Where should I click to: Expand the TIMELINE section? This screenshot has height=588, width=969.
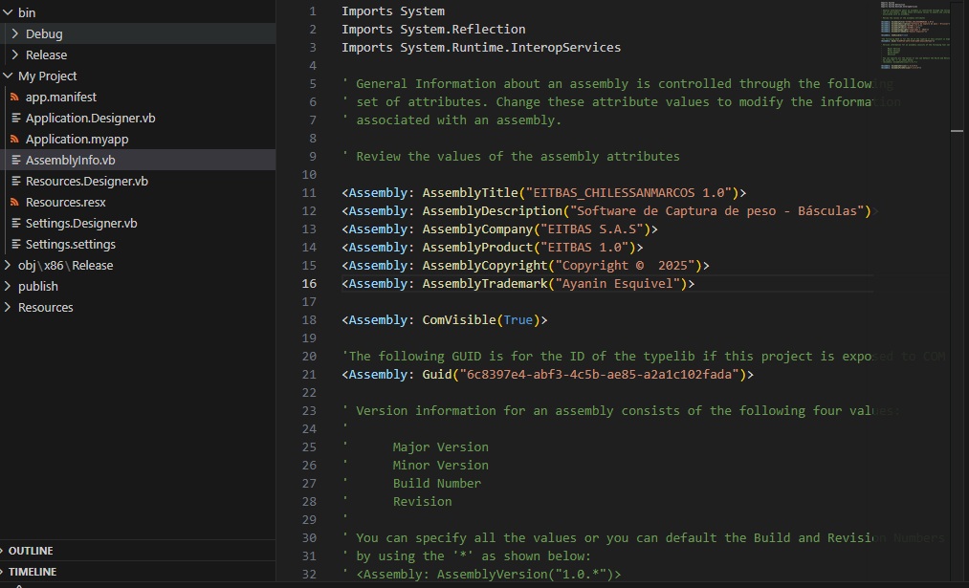(x=33, y=572)
